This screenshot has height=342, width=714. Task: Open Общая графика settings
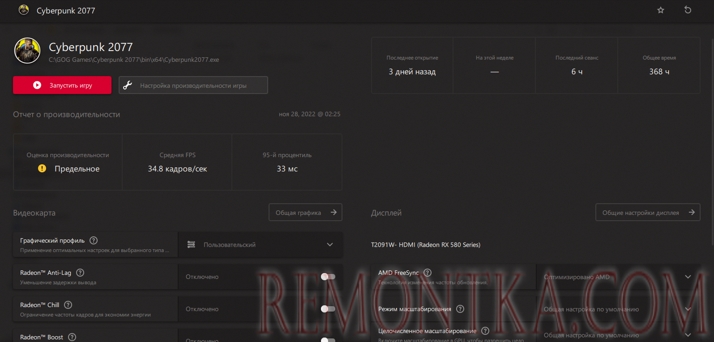click(x=306, y=212)
